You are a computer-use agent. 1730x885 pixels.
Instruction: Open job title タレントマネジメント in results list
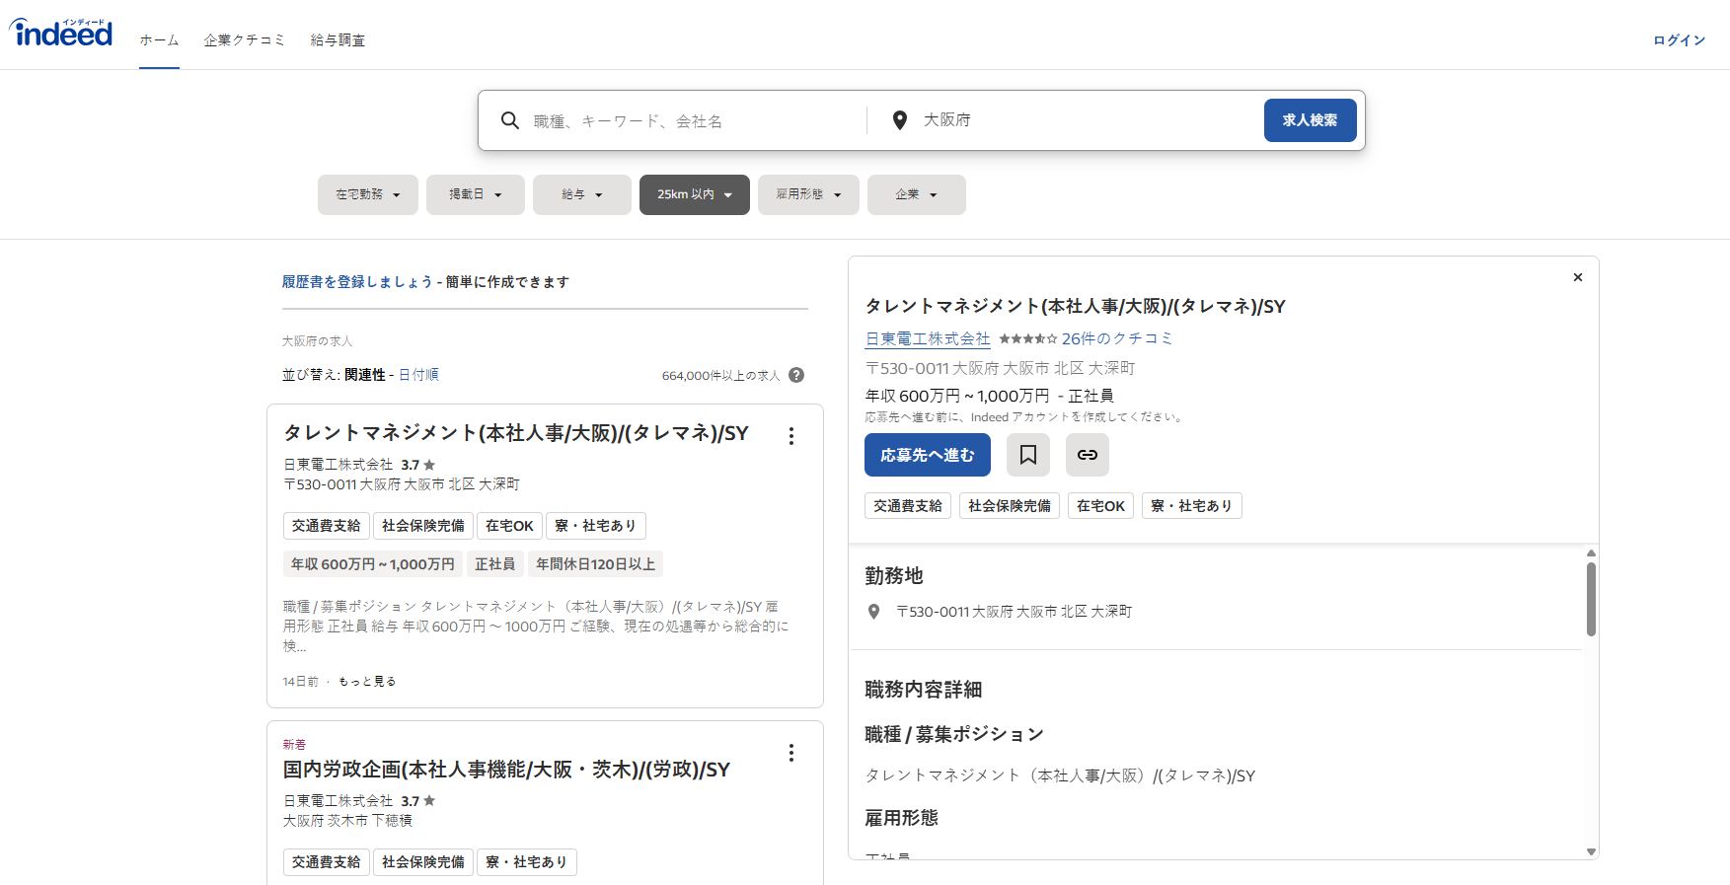[516, 433]
